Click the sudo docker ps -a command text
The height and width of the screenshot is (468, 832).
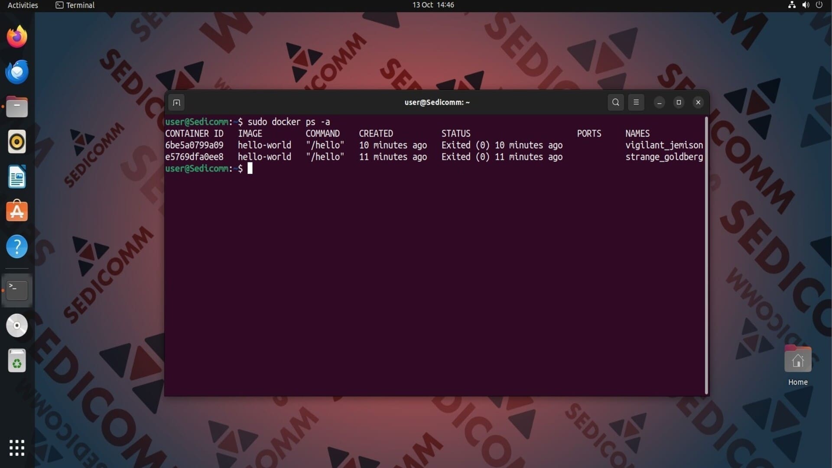(289, 122)
